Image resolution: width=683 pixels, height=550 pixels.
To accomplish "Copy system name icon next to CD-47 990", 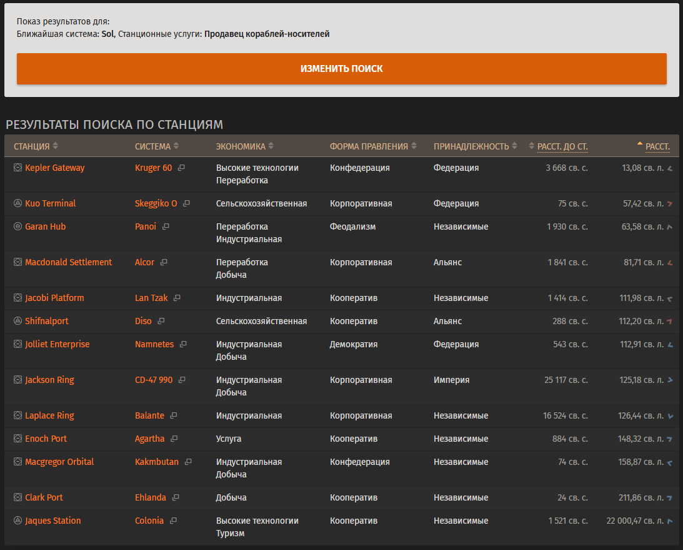I will click(x=182, y=380).
